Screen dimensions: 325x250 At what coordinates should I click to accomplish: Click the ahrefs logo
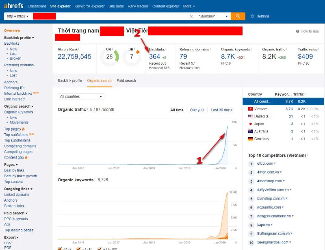click(14, 6)
